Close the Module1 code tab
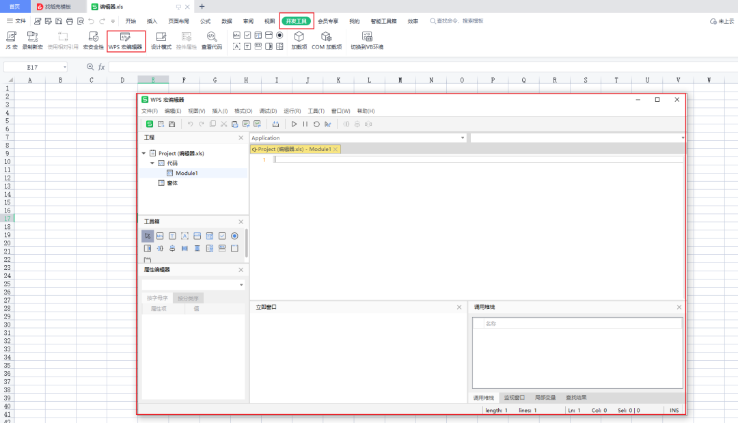The image size is (738, 423). coord(336,149)
